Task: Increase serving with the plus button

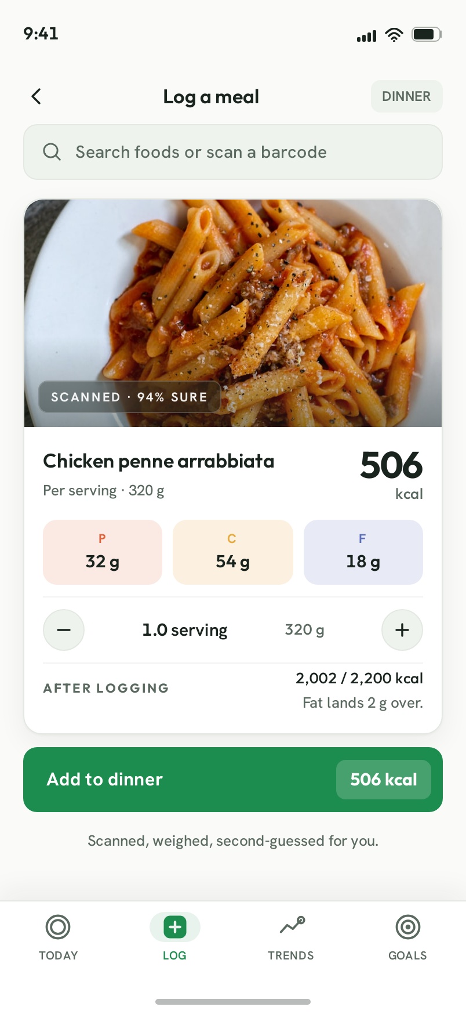Action: tap(402, 630)
